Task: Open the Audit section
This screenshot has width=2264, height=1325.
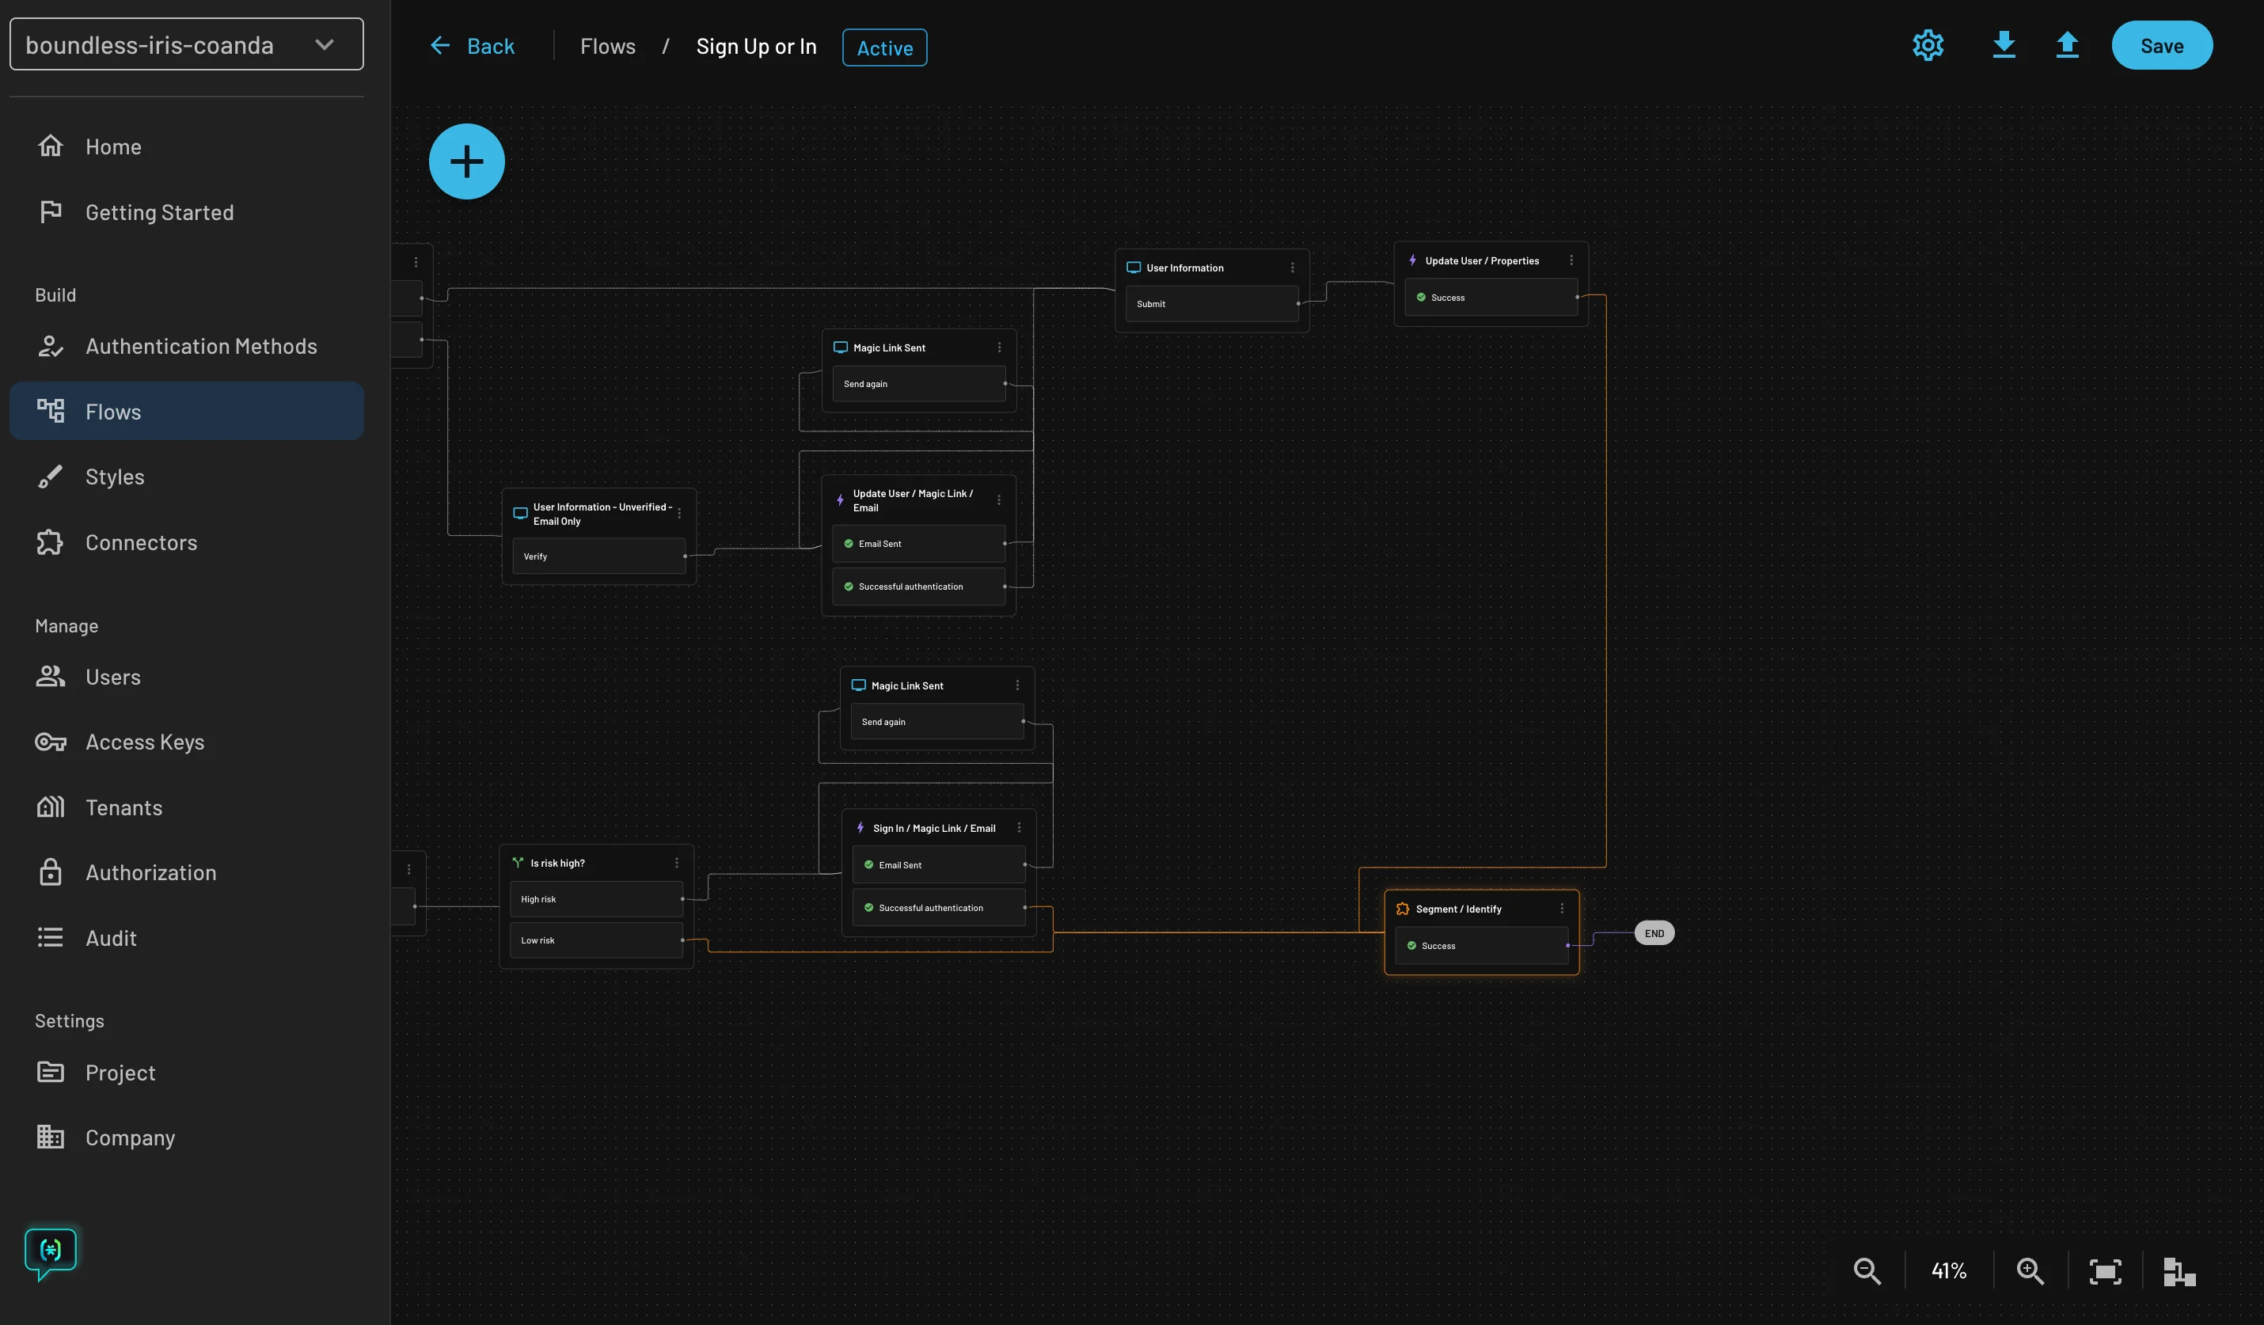Action: tap(111, 938)
